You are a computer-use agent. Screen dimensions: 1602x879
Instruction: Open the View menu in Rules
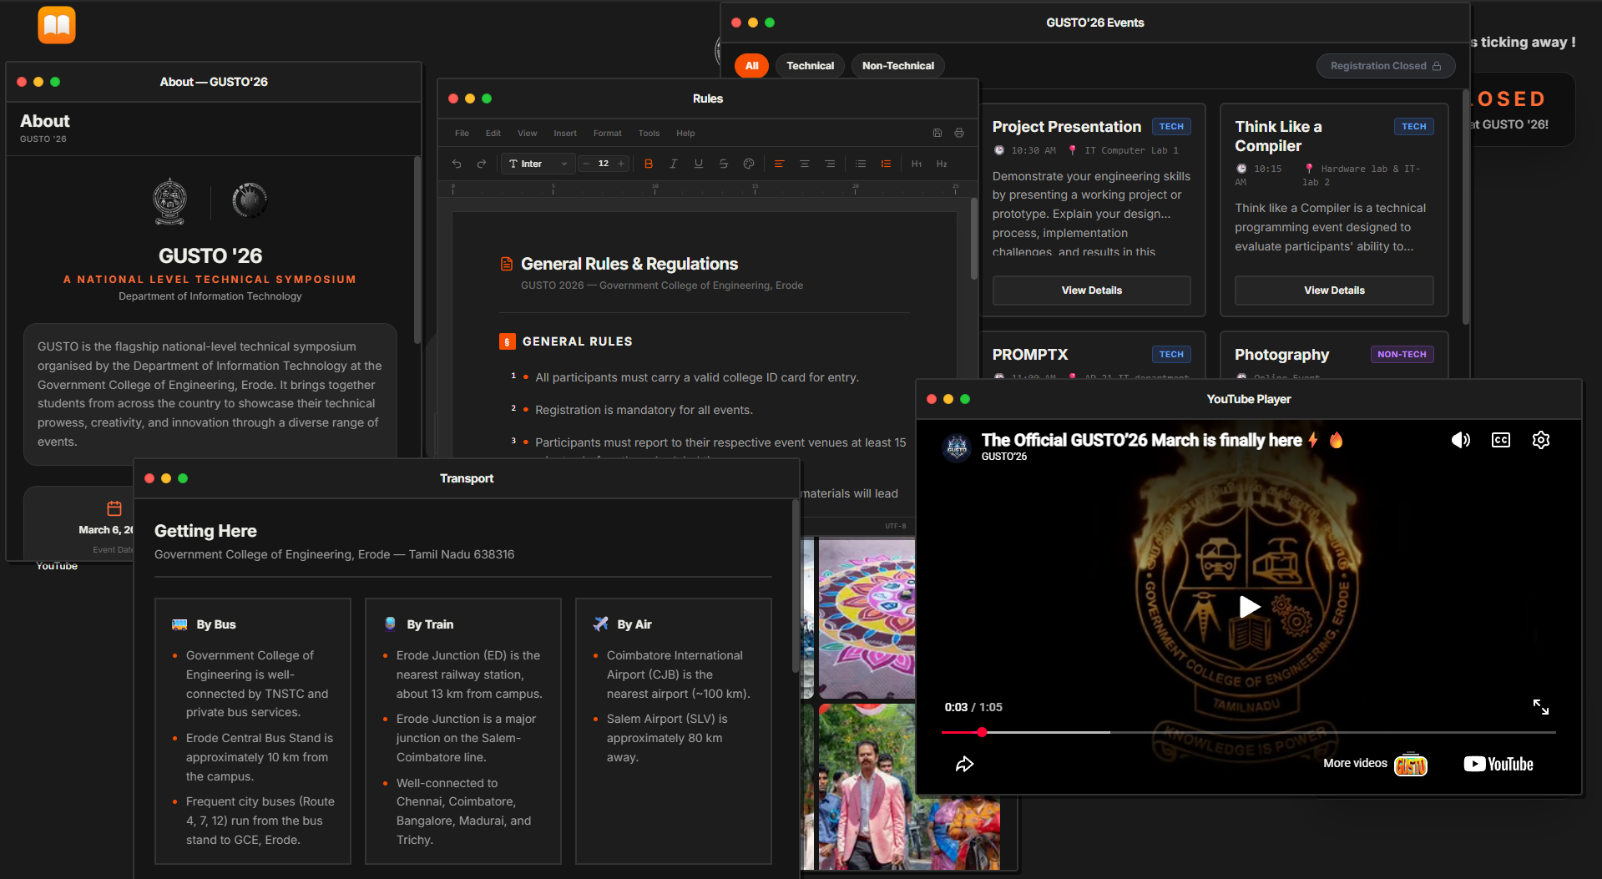[528, 134]
